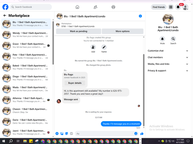Click the conversation list scrollbar

pos(53,43)
